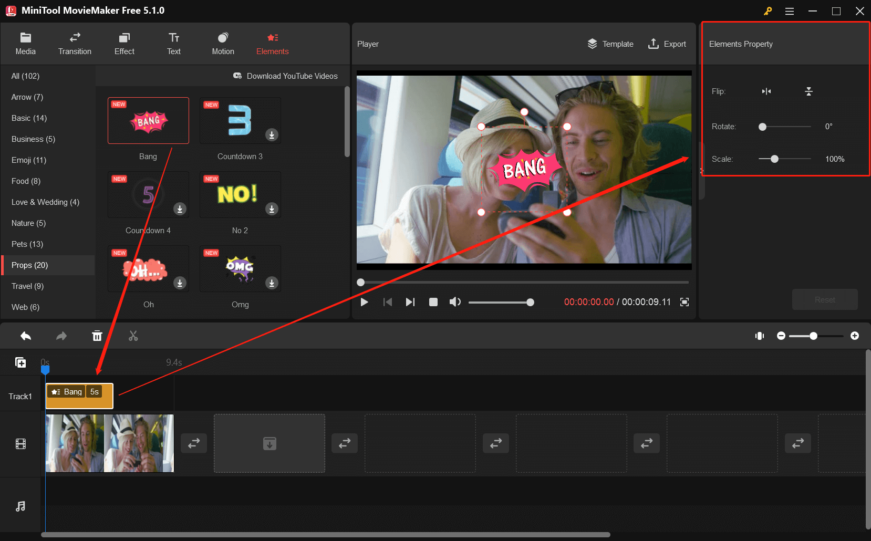Screen dimensions: 871x541
Task: Open the Motion tab
Action: point(223,44)
